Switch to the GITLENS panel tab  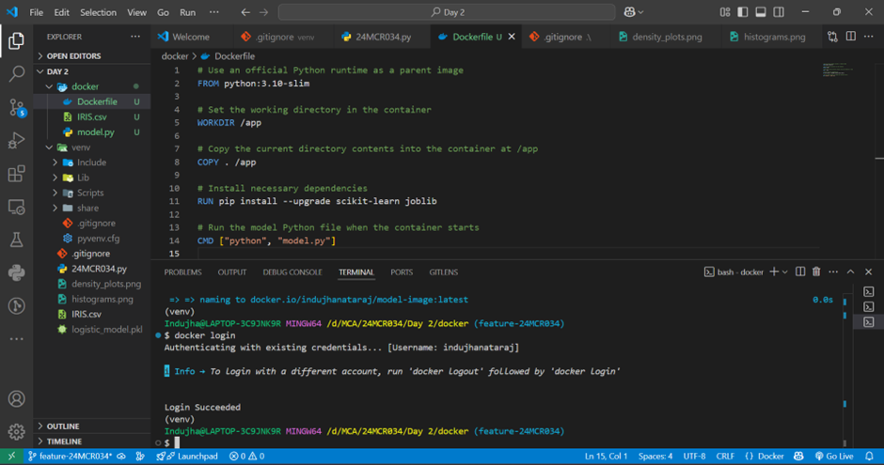(444, 271)
